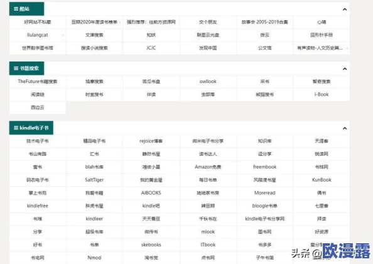The height and width of the screenshot is (264, 373).
Task: Collapse the 酷站 section with its chevron
Action: point(345,9)
